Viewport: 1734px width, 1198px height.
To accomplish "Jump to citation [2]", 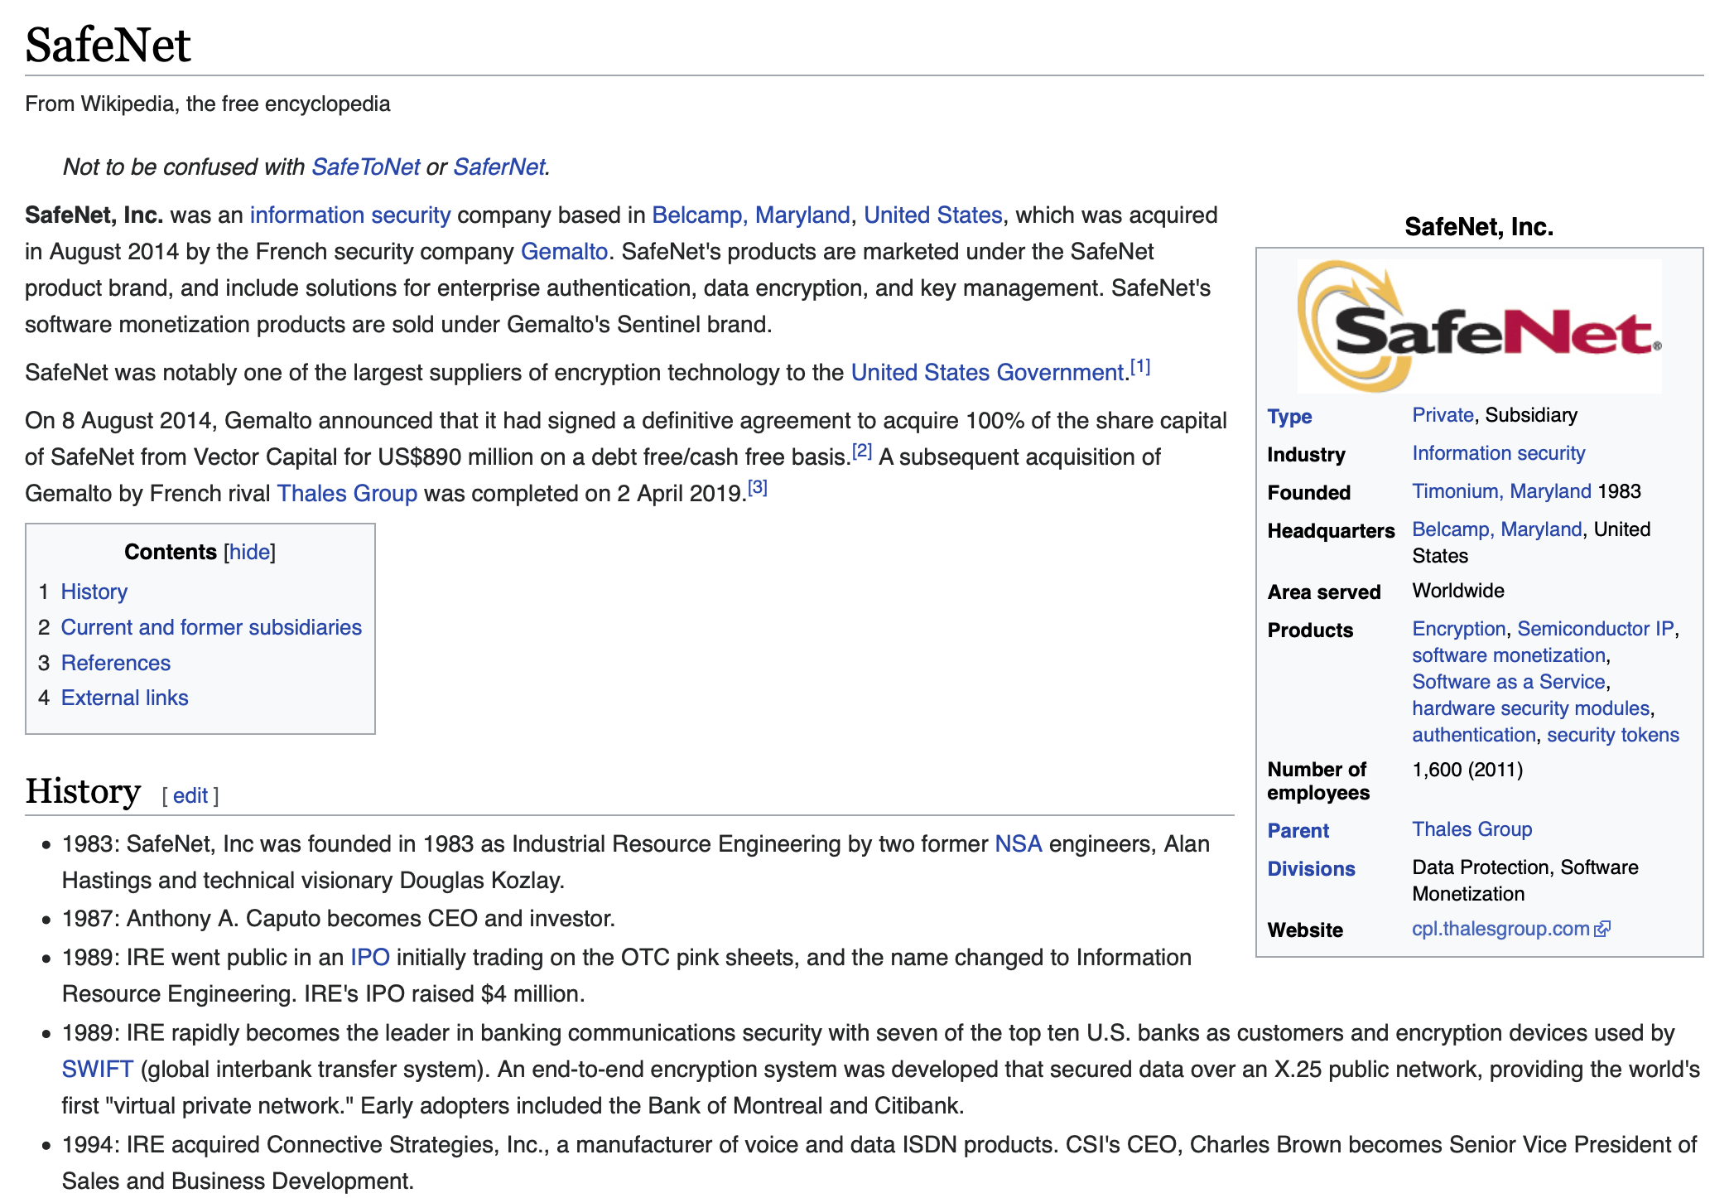I will click(862, 451).
